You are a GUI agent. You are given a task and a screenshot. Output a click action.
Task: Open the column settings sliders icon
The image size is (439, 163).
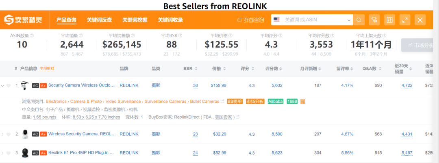point(389,20)
